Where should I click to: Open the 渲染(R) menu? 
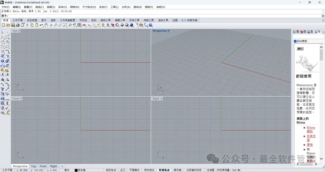(138, 7)
